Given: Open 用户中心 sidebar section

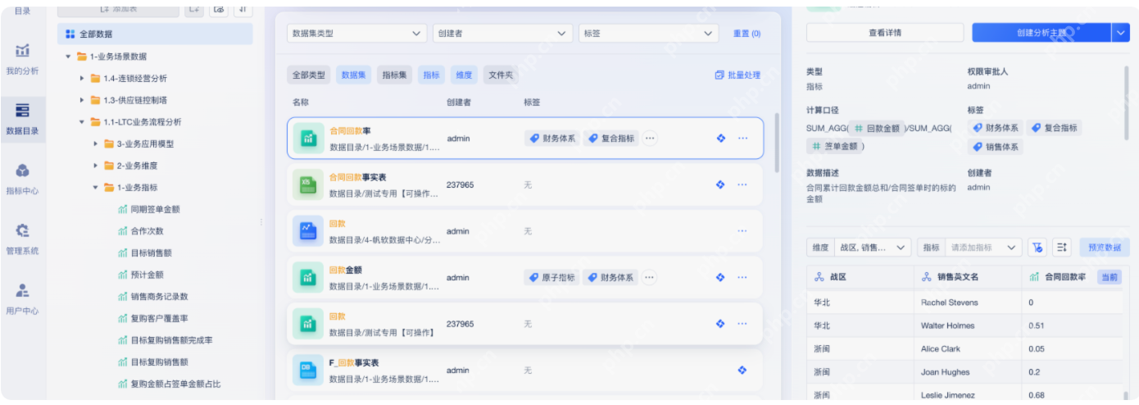Looking at the screenshot, I should pyautogui.click(x=22, y=299).
